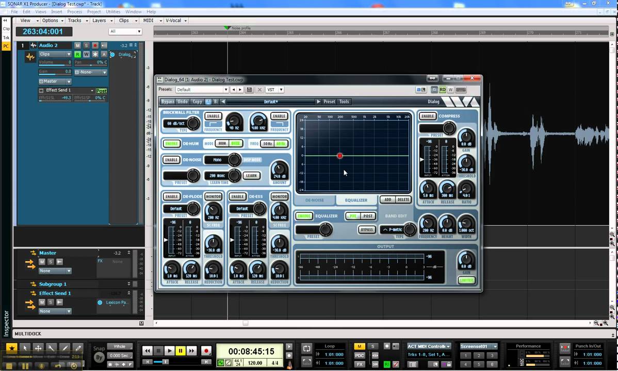Select the Erase tool
Viewport: 618px width, 371px height.
78,348
